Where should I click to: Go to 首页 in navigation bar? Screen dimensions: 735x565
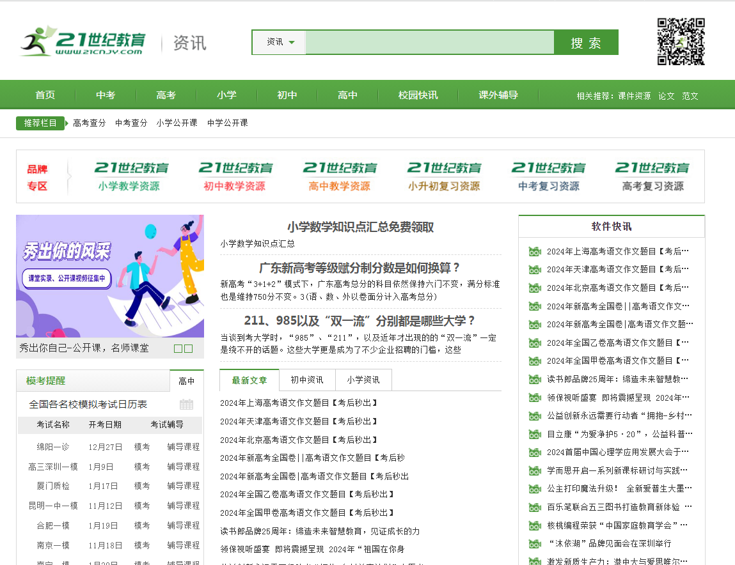tap(45, 95)
